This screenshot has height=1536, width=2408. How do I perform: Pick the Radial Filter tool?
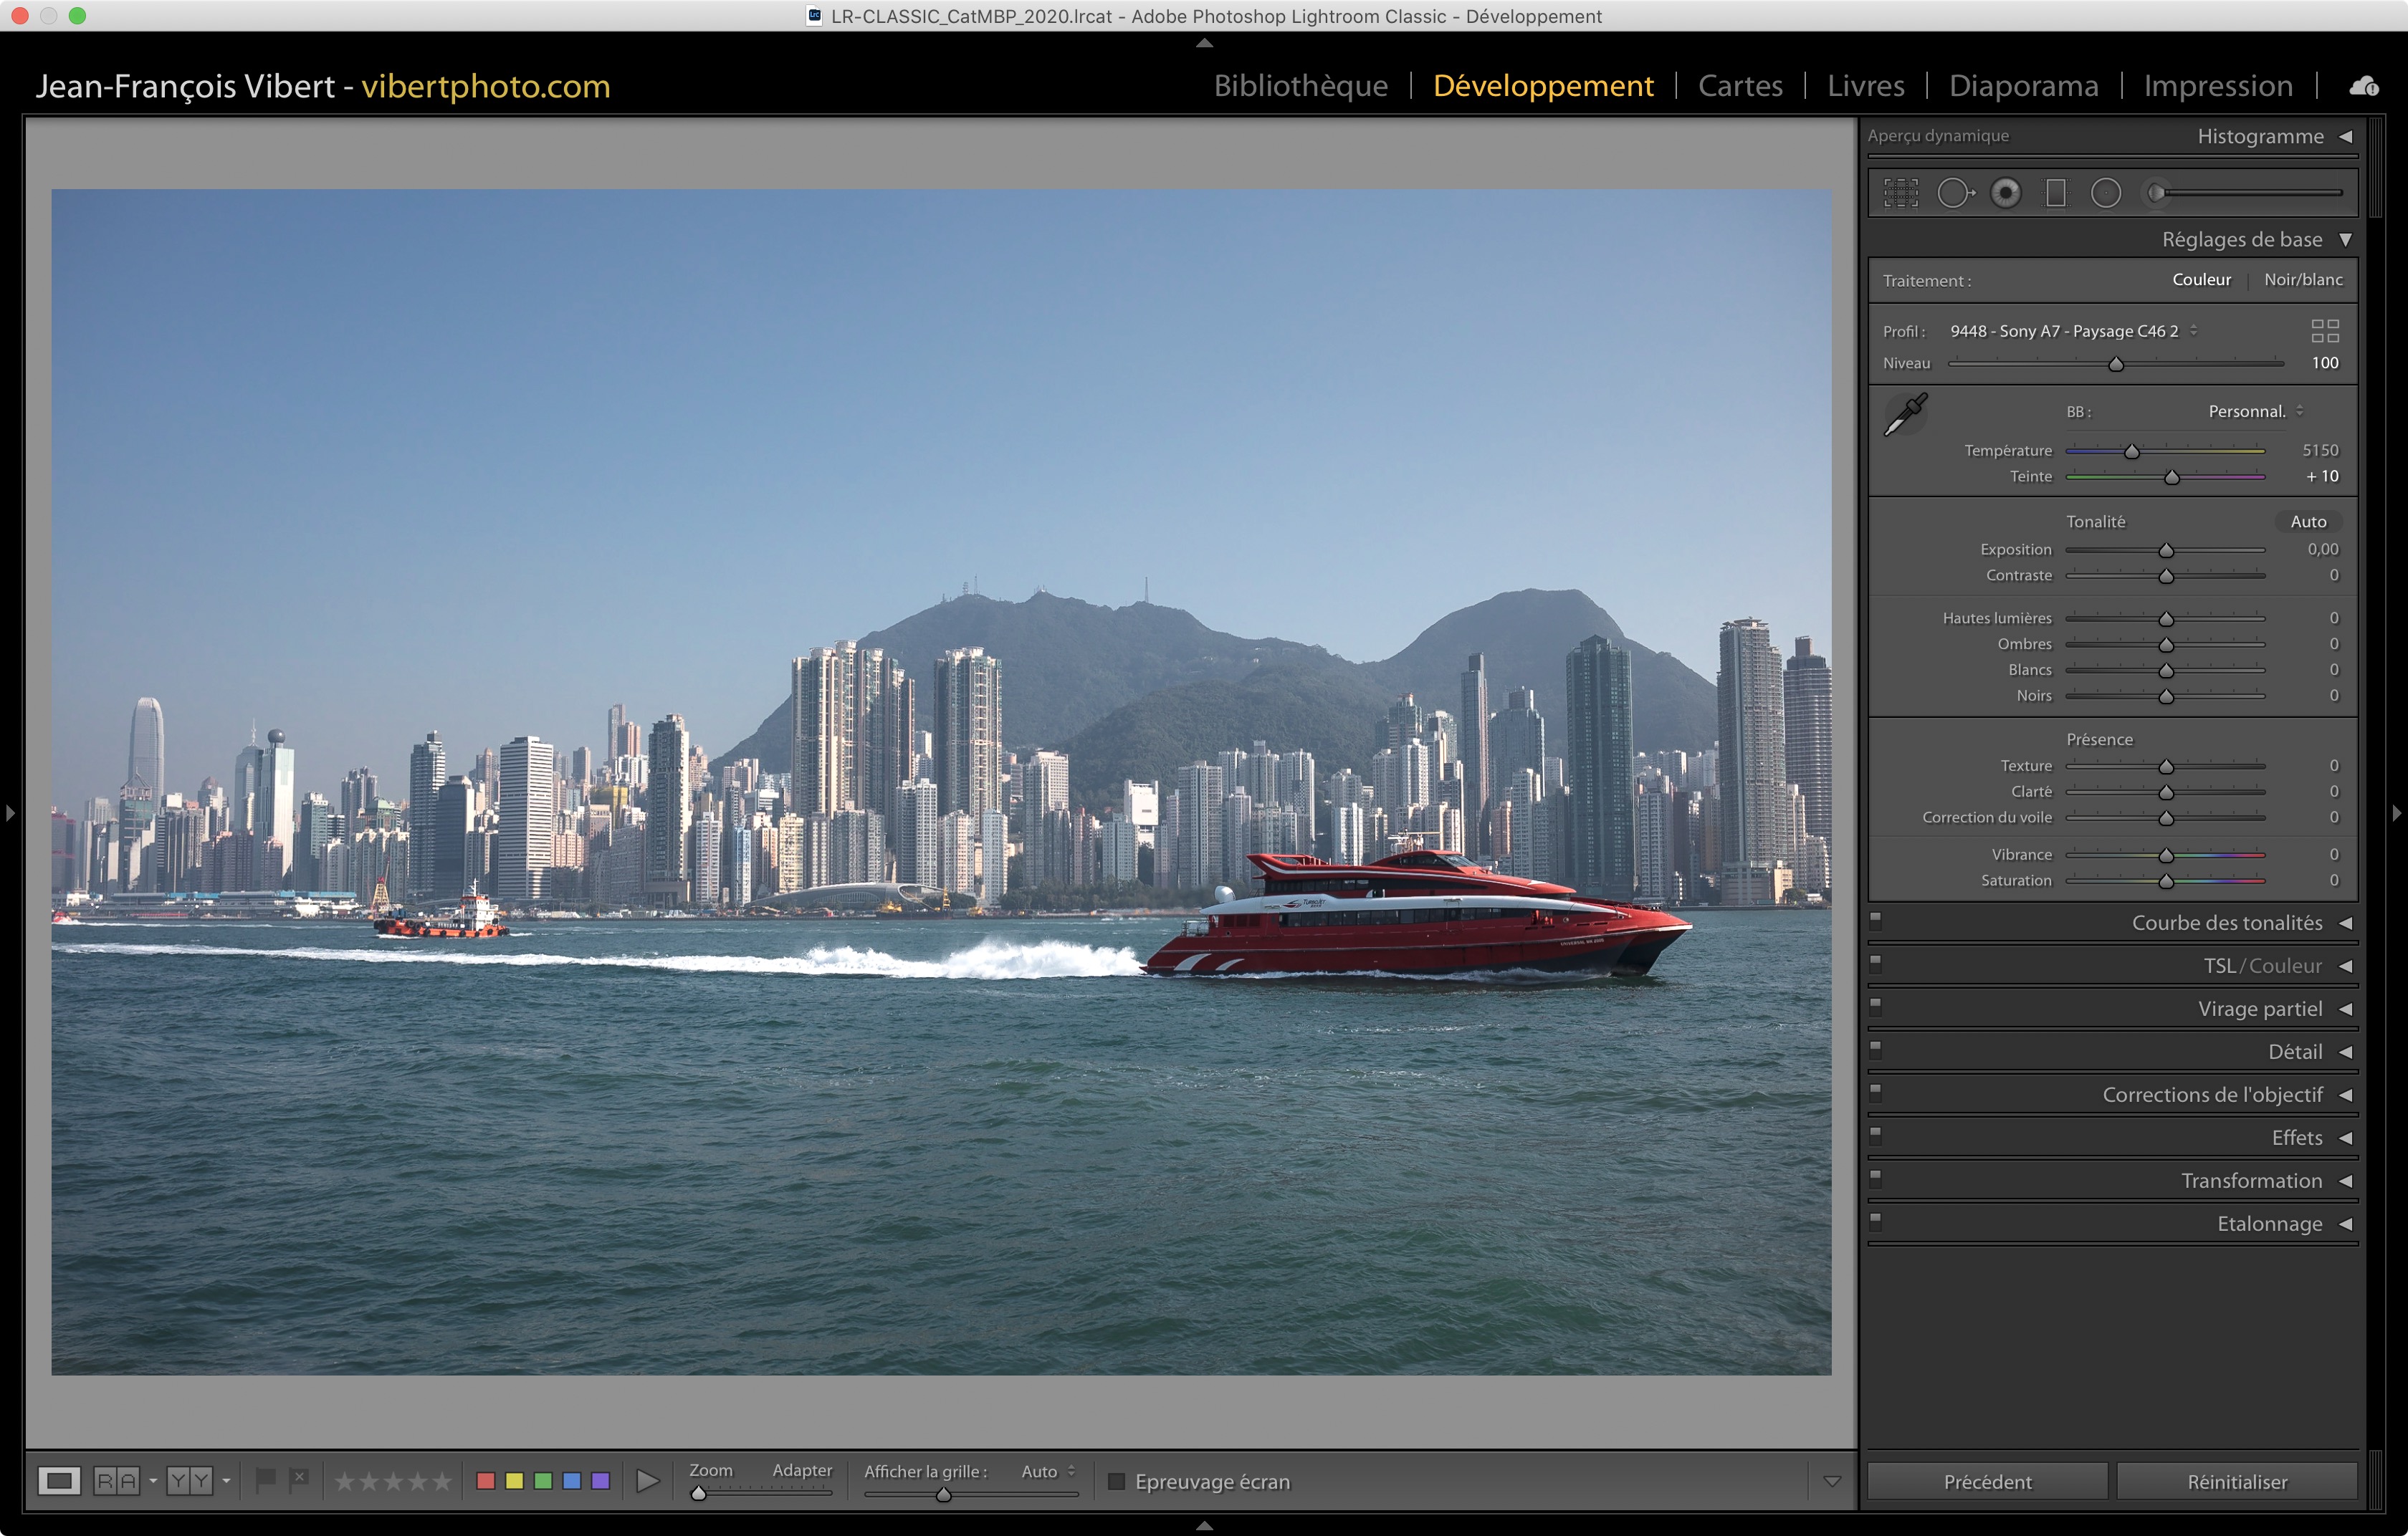pos(2106,193)
